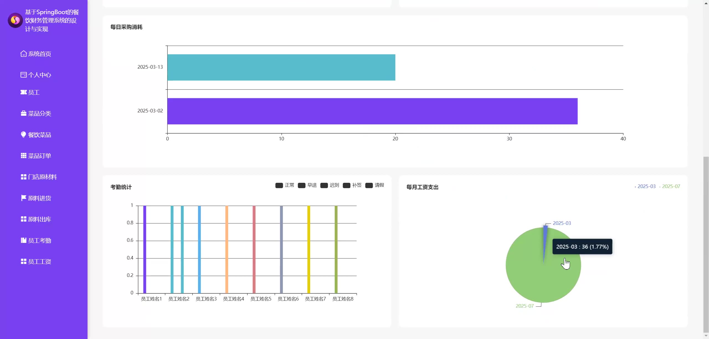Click the book icon beside 员工考勤

coord(24,240)
